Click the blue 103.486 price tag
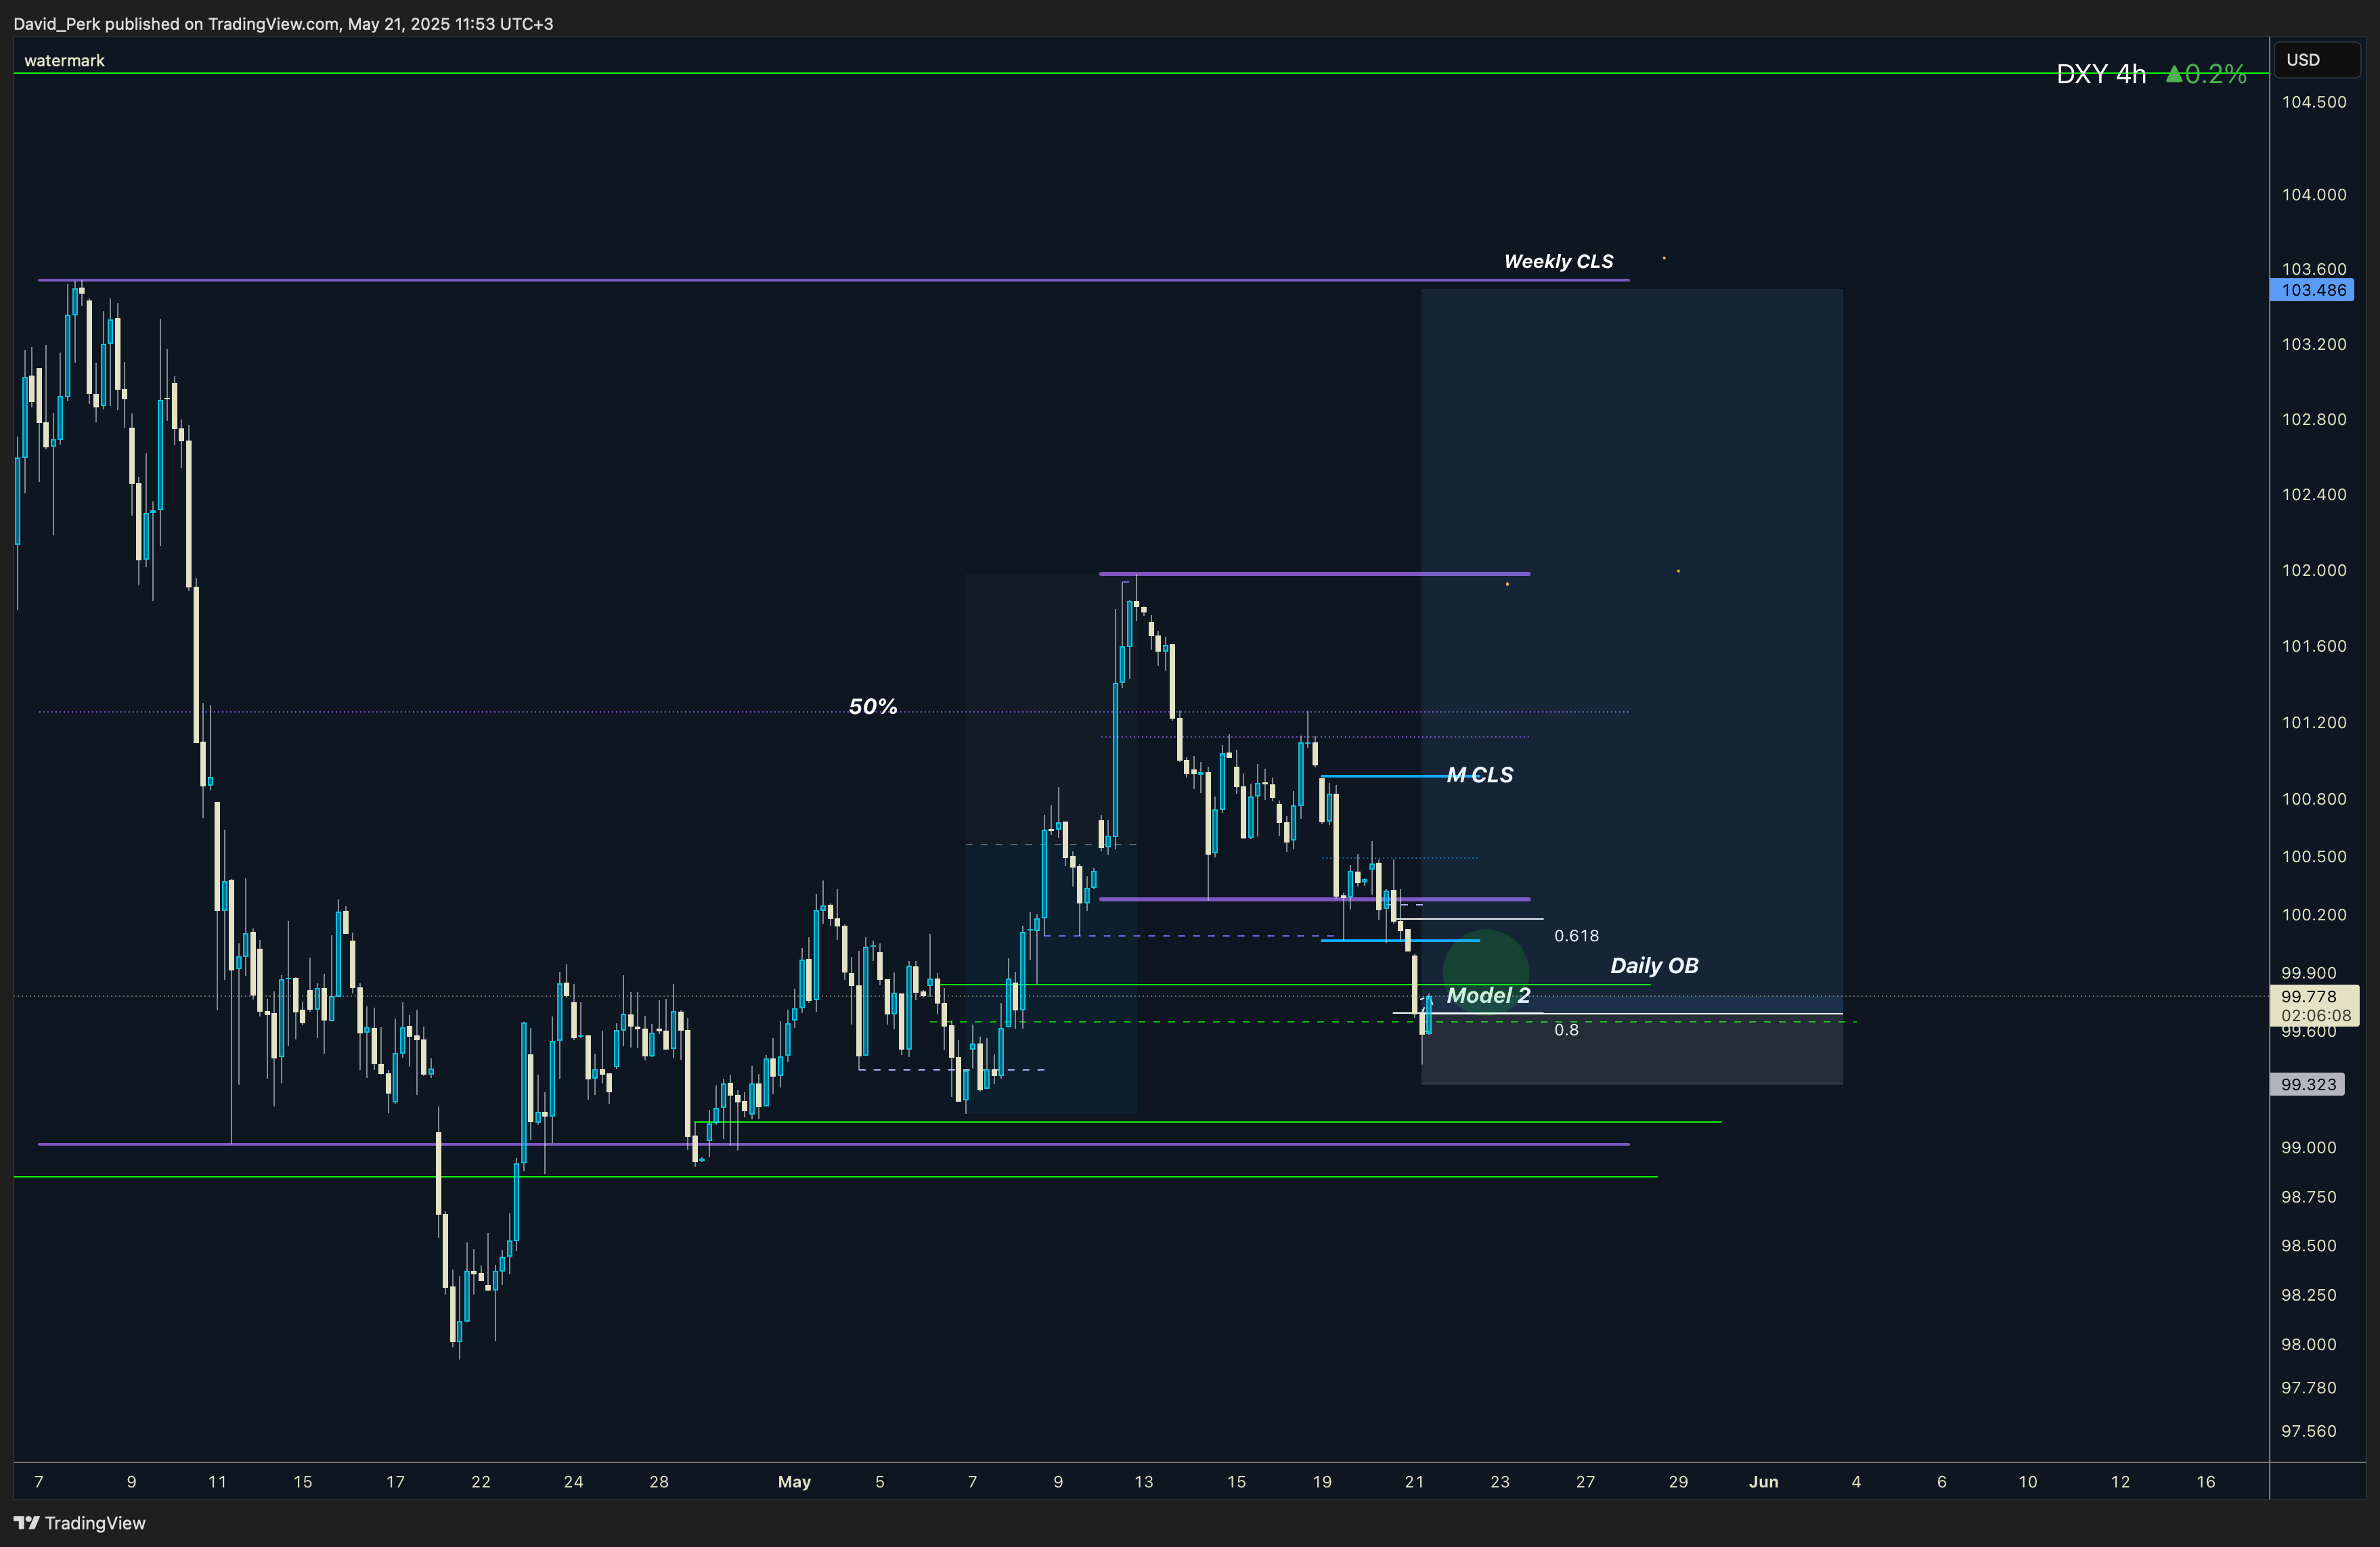 pyautogui.click(x=2312, y=290)
